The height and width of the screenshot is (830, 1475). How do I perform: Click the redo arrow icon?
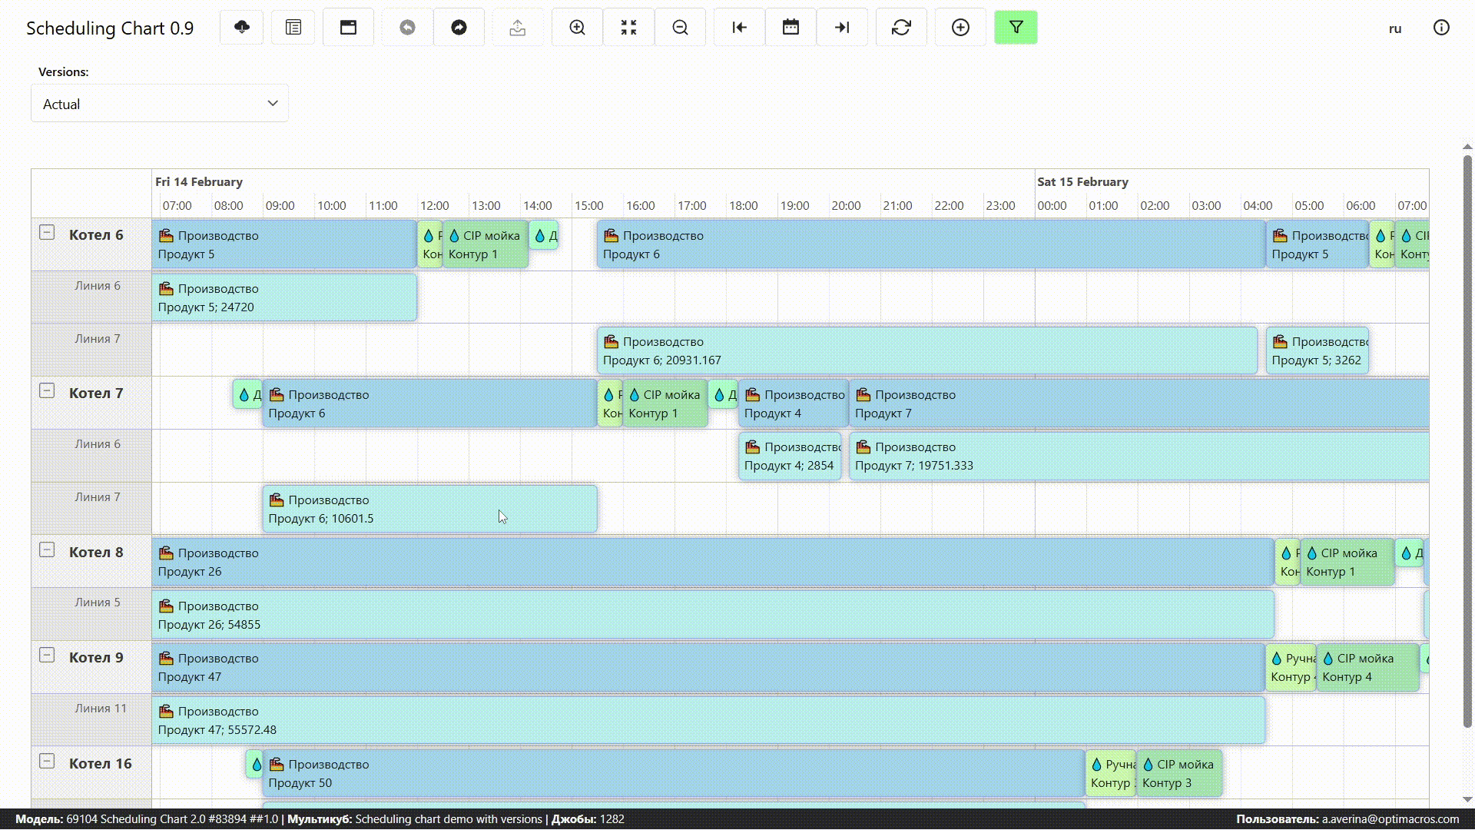click(459, 28)
